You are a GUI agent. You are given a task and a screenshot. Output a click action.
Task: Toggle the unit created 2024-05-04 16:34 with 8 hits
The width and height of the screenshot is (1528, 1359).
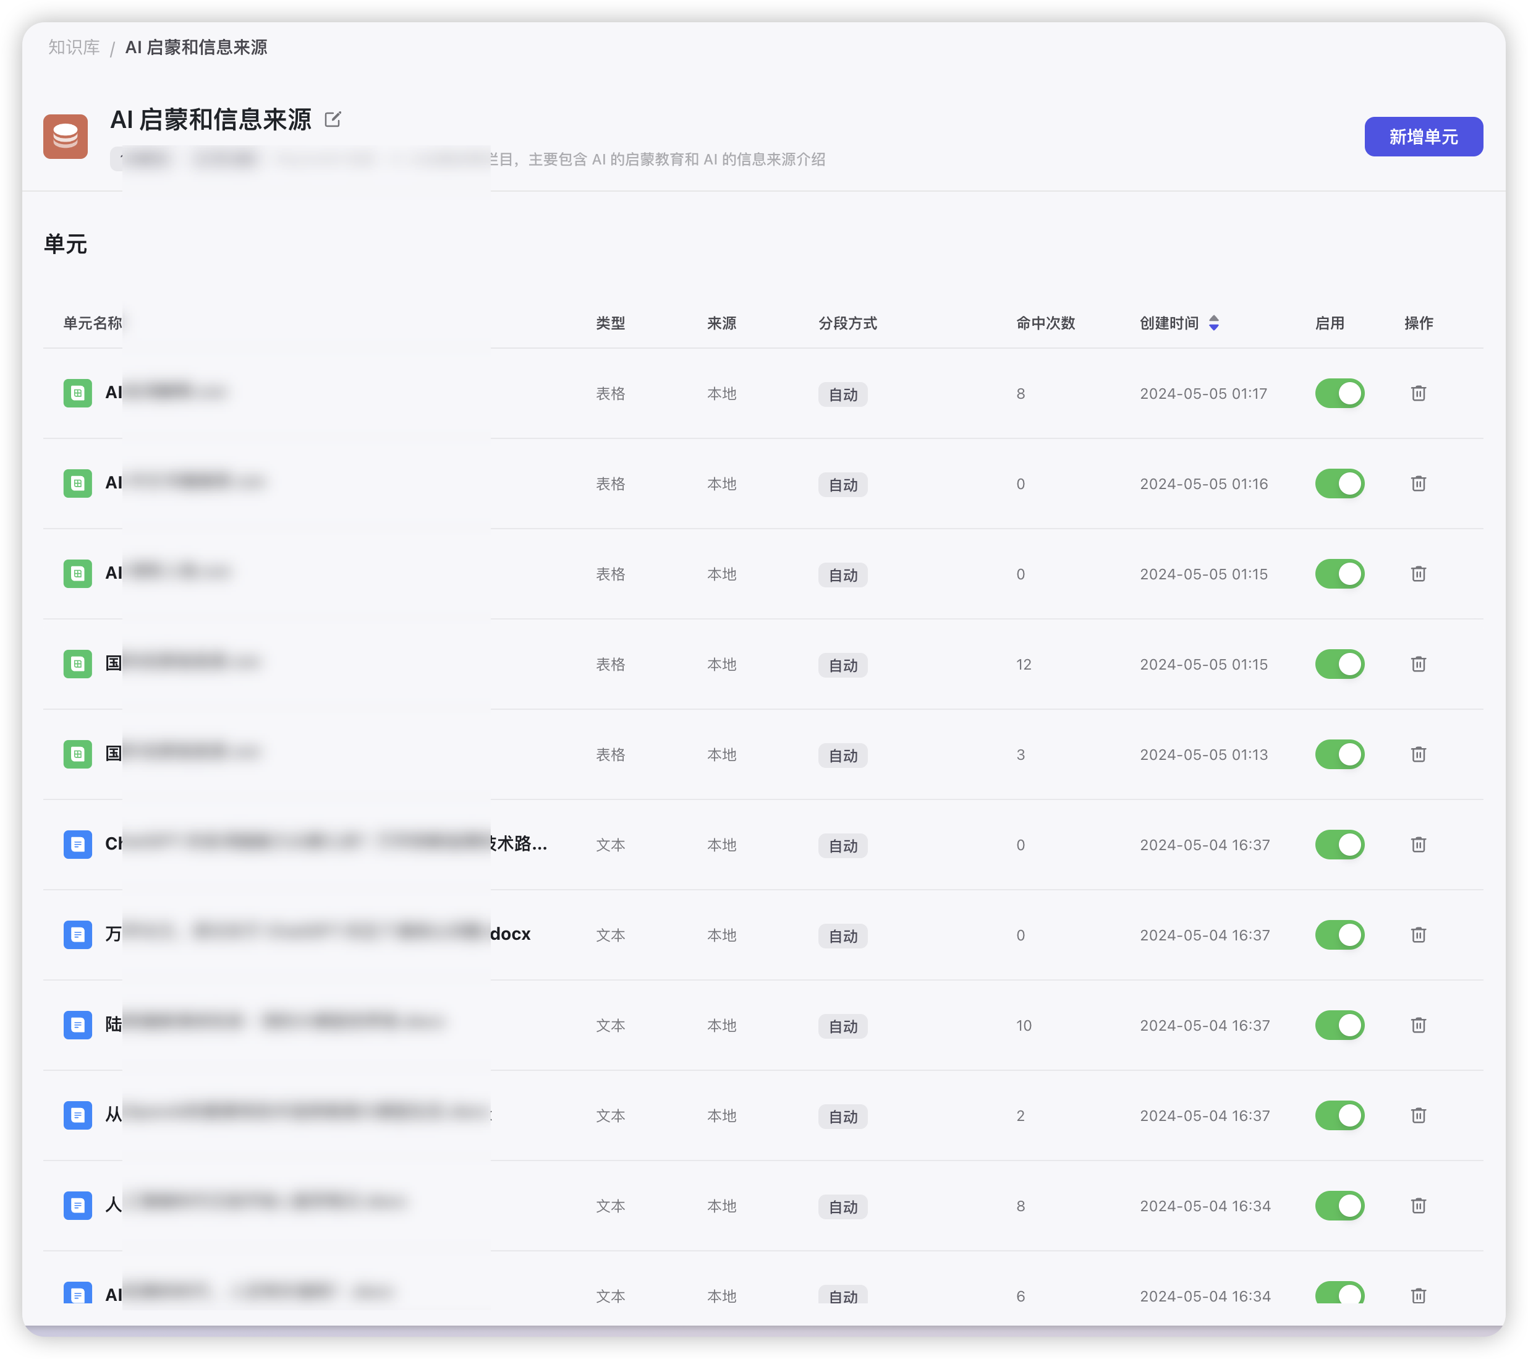(x=1339, y=1206)
